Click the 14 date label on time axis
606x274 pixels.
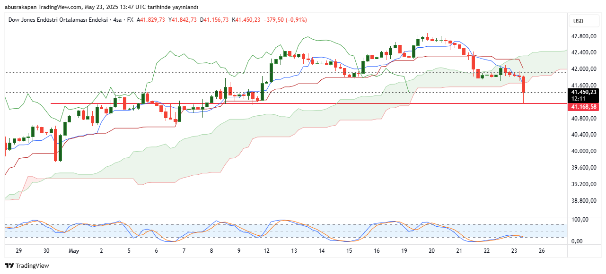click(322, 251)
